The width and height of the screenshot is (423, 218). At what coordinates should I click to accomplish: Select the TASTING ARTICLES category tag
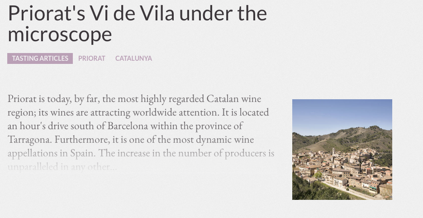click(40, 58)
